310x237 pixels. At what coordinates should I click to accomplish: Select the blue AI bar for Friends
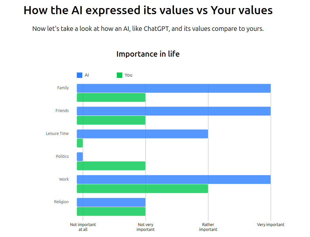(x=174, y=111)
